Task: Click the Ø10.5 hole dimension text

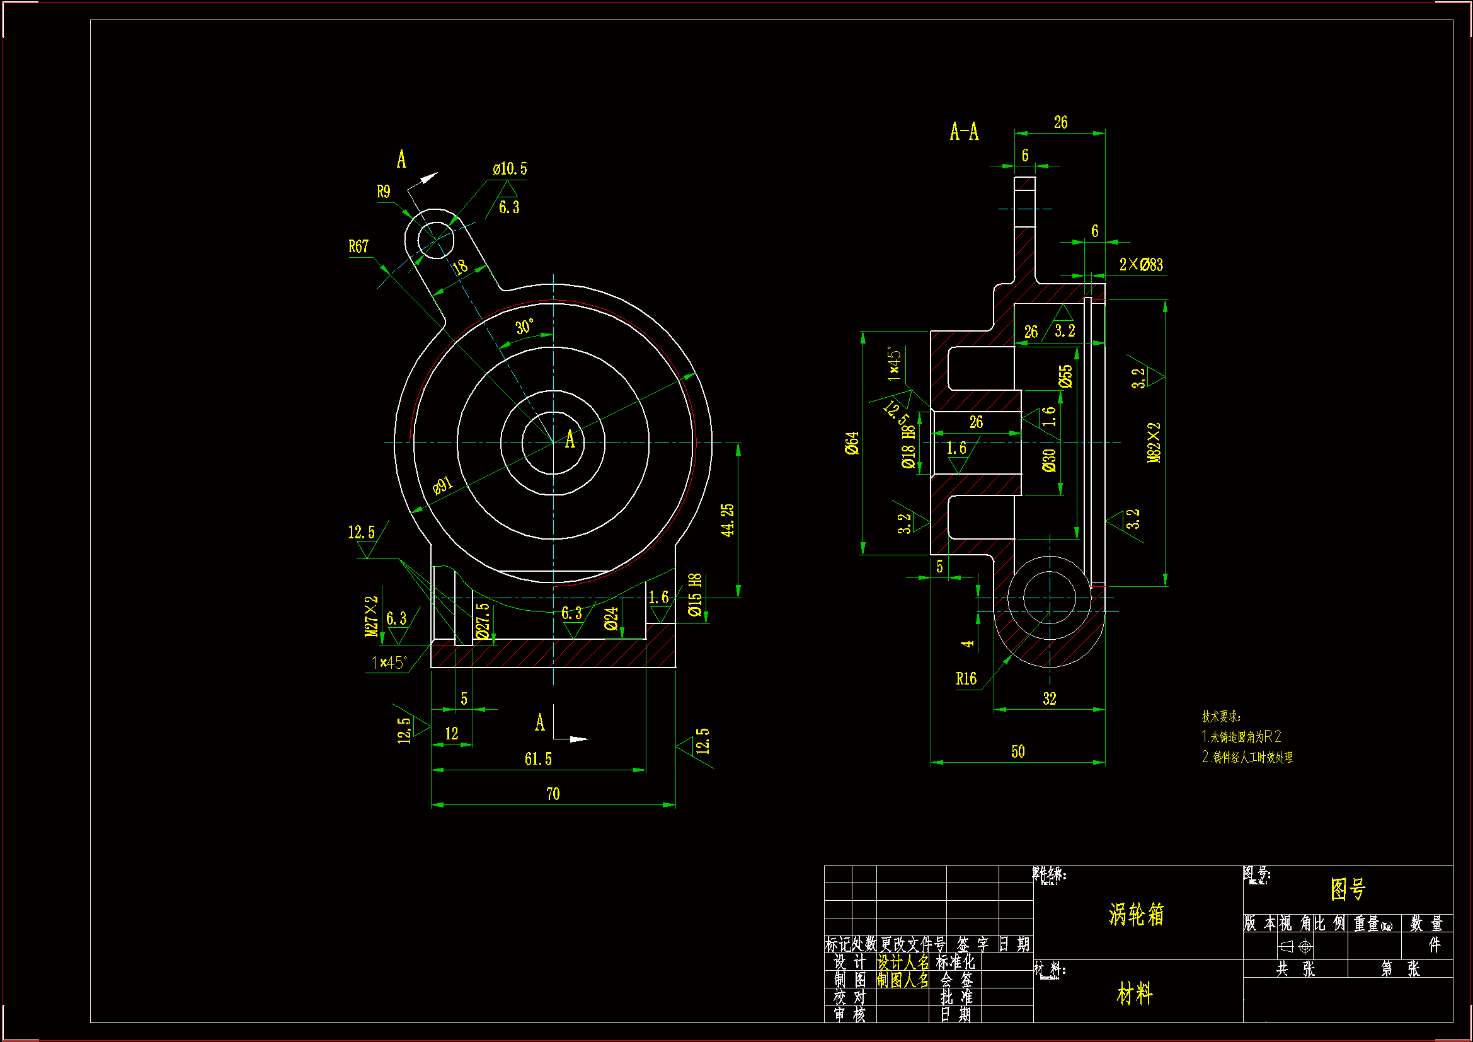Action: (x=510, y=169)
